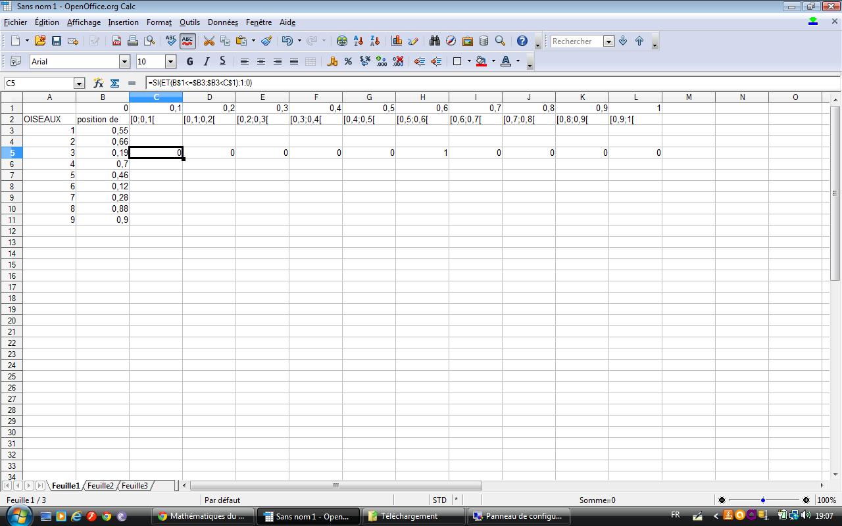This screenshot has width=842, height=526.
Task: Cut selection with the scissors icon
Action: [209, 41]
